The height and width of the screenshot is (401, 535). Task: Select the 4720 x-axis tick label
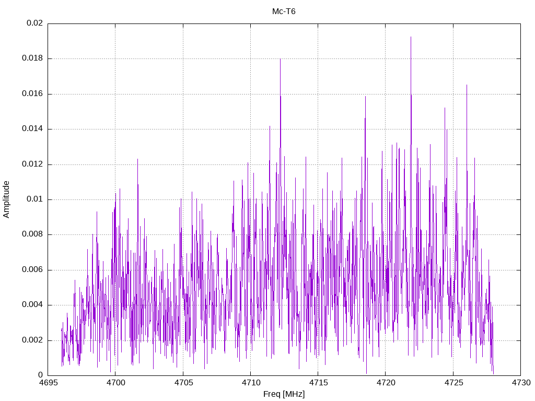(x=386, y=383)
